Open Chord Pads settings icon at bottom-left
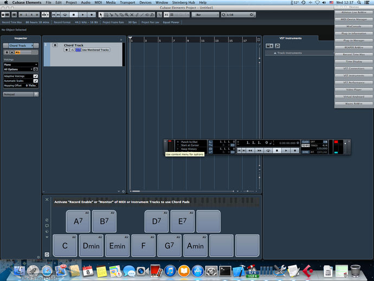Image resolution: width=374 pixels, height=281 pixels. coord(47,254)
